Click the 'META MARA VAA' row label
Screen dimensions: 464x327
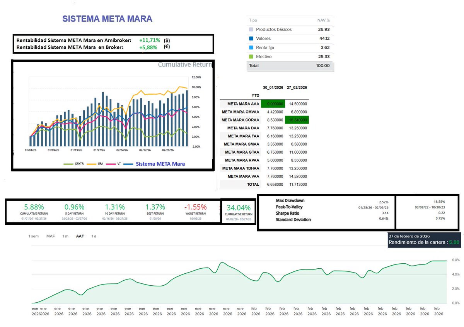tap(244, 176)
